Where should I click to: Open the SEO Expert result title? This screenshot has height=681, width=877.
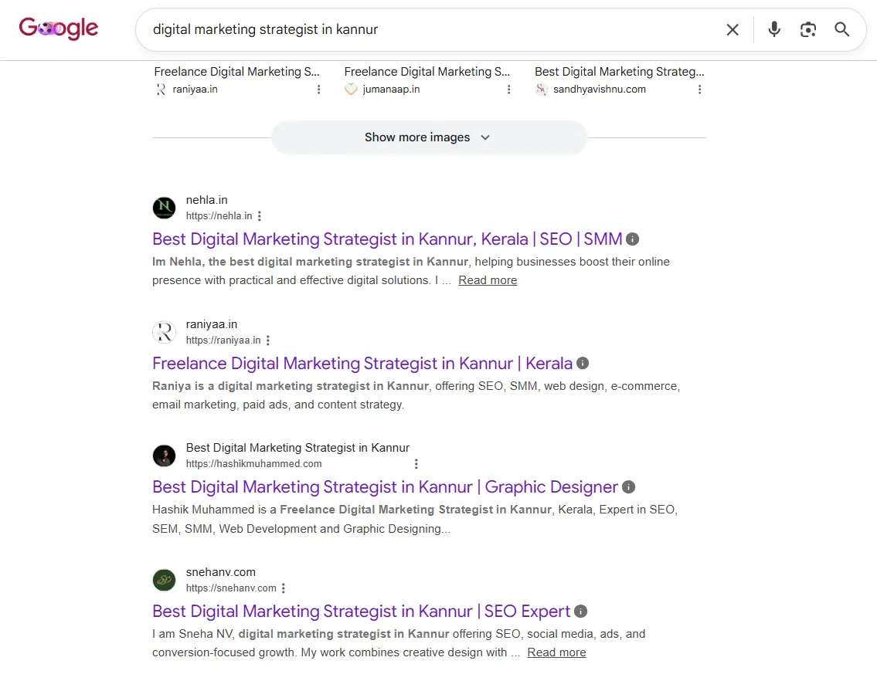362,611
